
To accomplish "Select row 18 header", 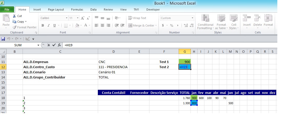I will coord(3,98).
